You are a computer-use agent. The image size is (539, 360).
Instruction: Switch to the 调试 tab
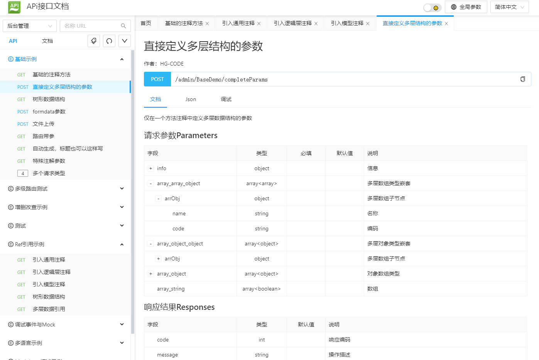click(x=226, y=100)
